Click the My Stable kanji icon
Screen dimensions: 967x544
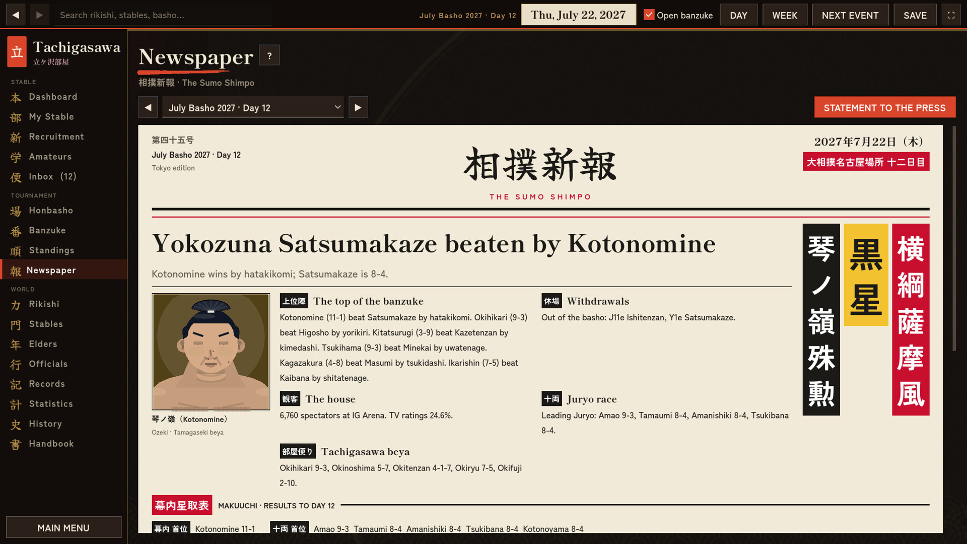[x=16, y=117]
